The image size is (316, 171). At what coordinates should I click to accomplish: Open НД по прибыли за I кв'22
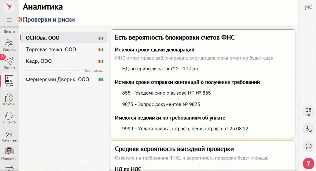click(x=150, y=69)
